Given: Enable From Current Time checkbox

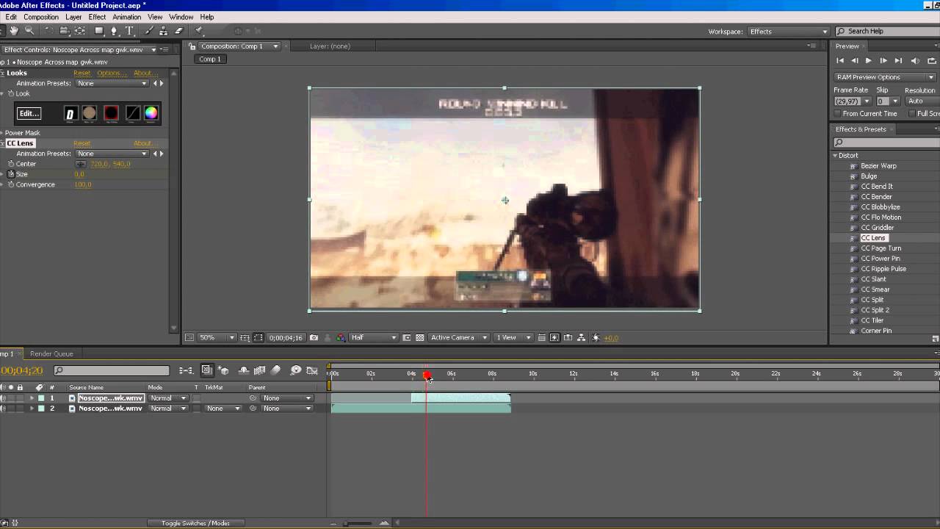Looking at the screenshot, I should point(838,114).
